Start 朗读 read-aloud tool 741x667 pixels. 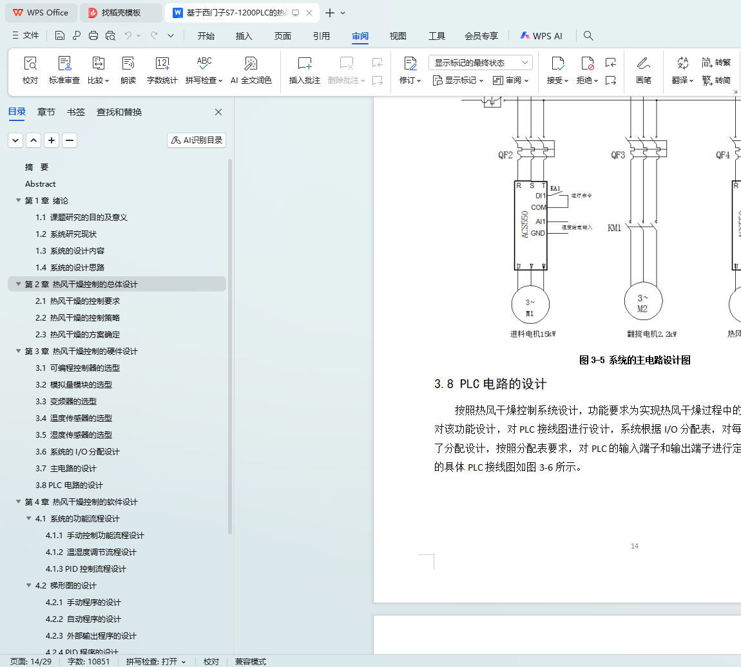pyautogui.click(x=128, y=70)
